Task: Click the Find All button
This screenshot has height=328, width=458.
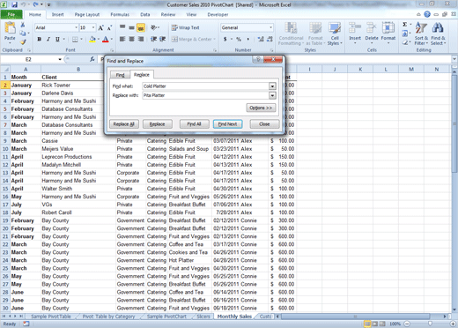Action: [194, 124]
